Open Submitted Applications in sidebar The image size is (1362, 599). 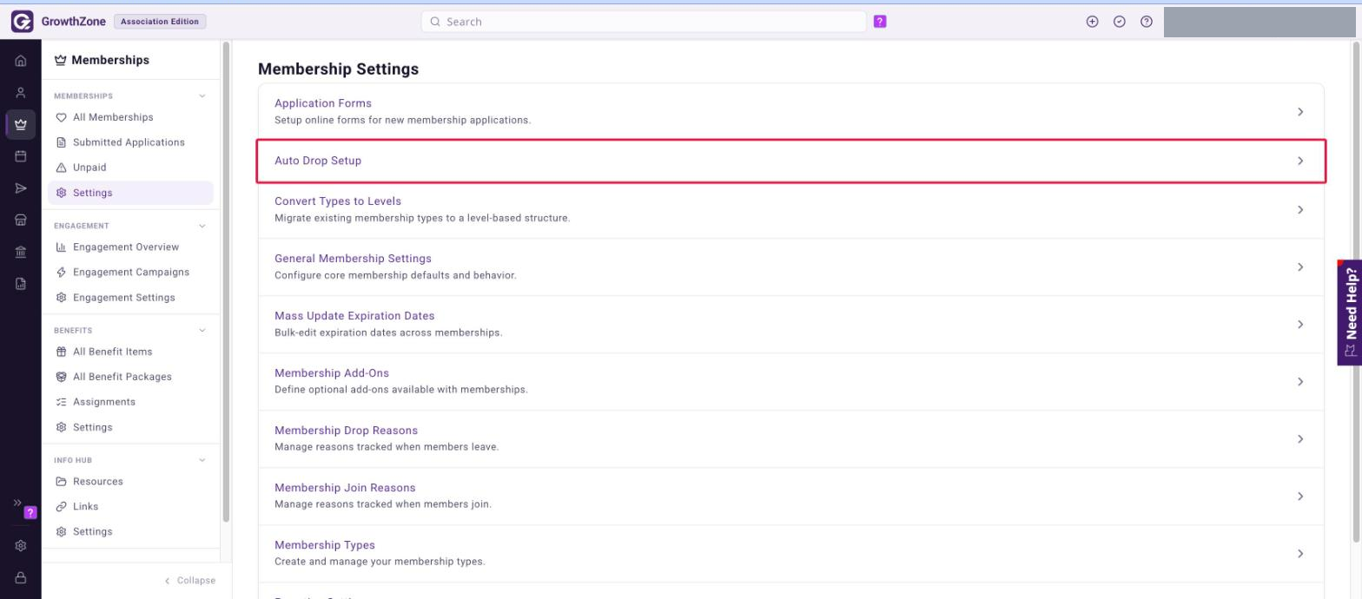point(130,142)
